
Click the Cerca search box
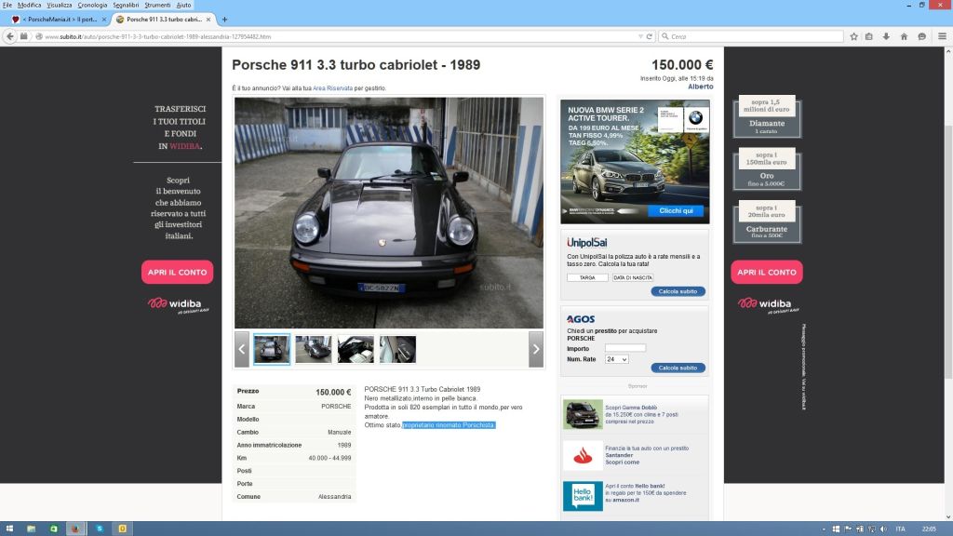[751, 36]
